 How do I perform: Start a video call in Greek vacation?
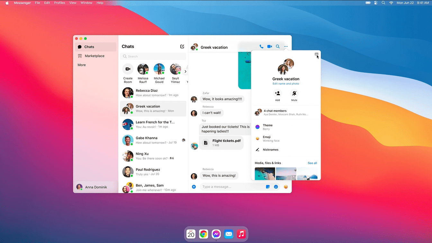(270, 47)
